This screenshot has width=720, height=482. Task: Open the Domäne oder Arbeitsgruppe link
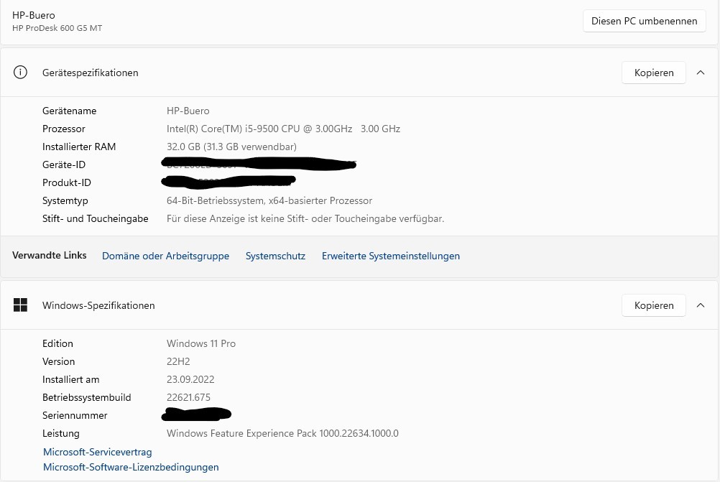tap(165, 256)
